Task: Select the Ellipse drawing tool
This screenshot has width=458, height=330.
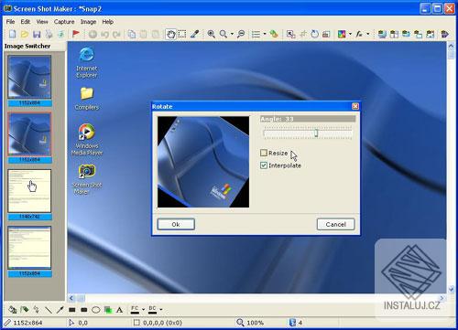Action: point(96,310)
